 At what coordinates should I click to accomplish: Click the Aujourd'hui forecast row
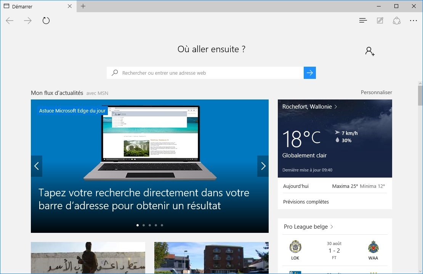pos(335,186)
